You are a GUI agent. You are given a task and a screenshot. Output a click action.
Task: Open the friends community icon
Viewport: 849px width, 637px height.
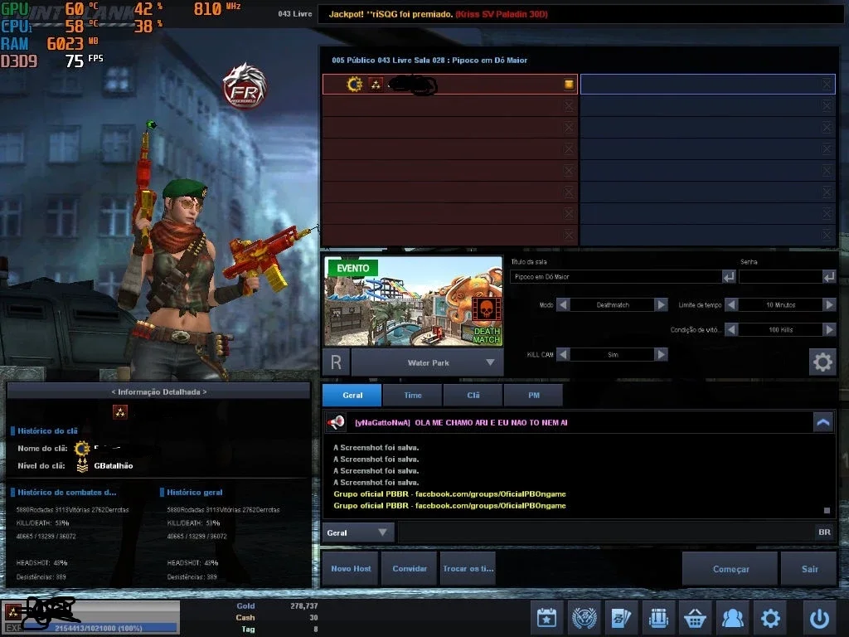[733, 617]
